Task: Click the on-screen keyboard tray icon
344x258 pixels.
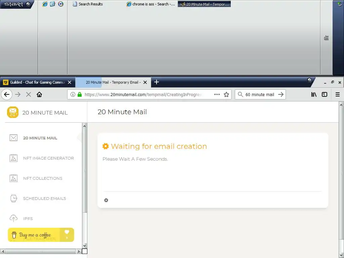Action: click(327, 38)
